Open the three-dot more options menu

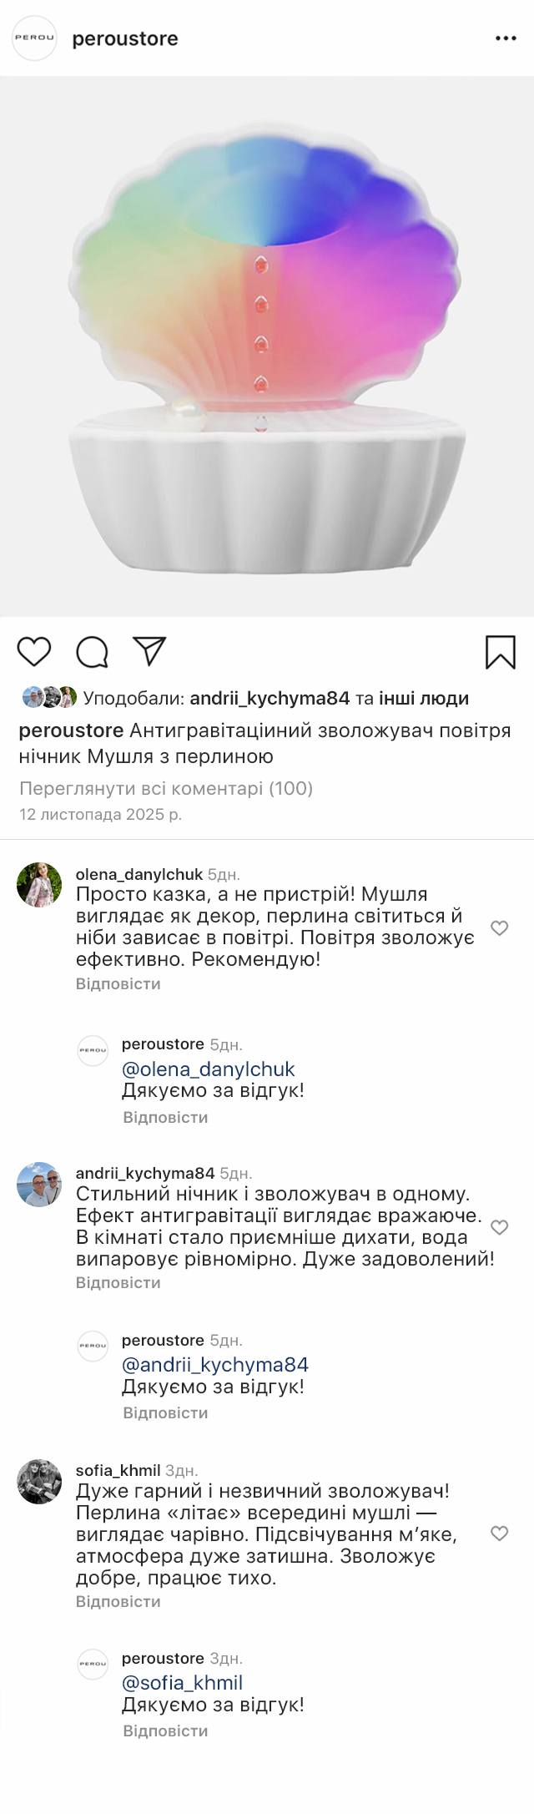click(x=506, y=38)
